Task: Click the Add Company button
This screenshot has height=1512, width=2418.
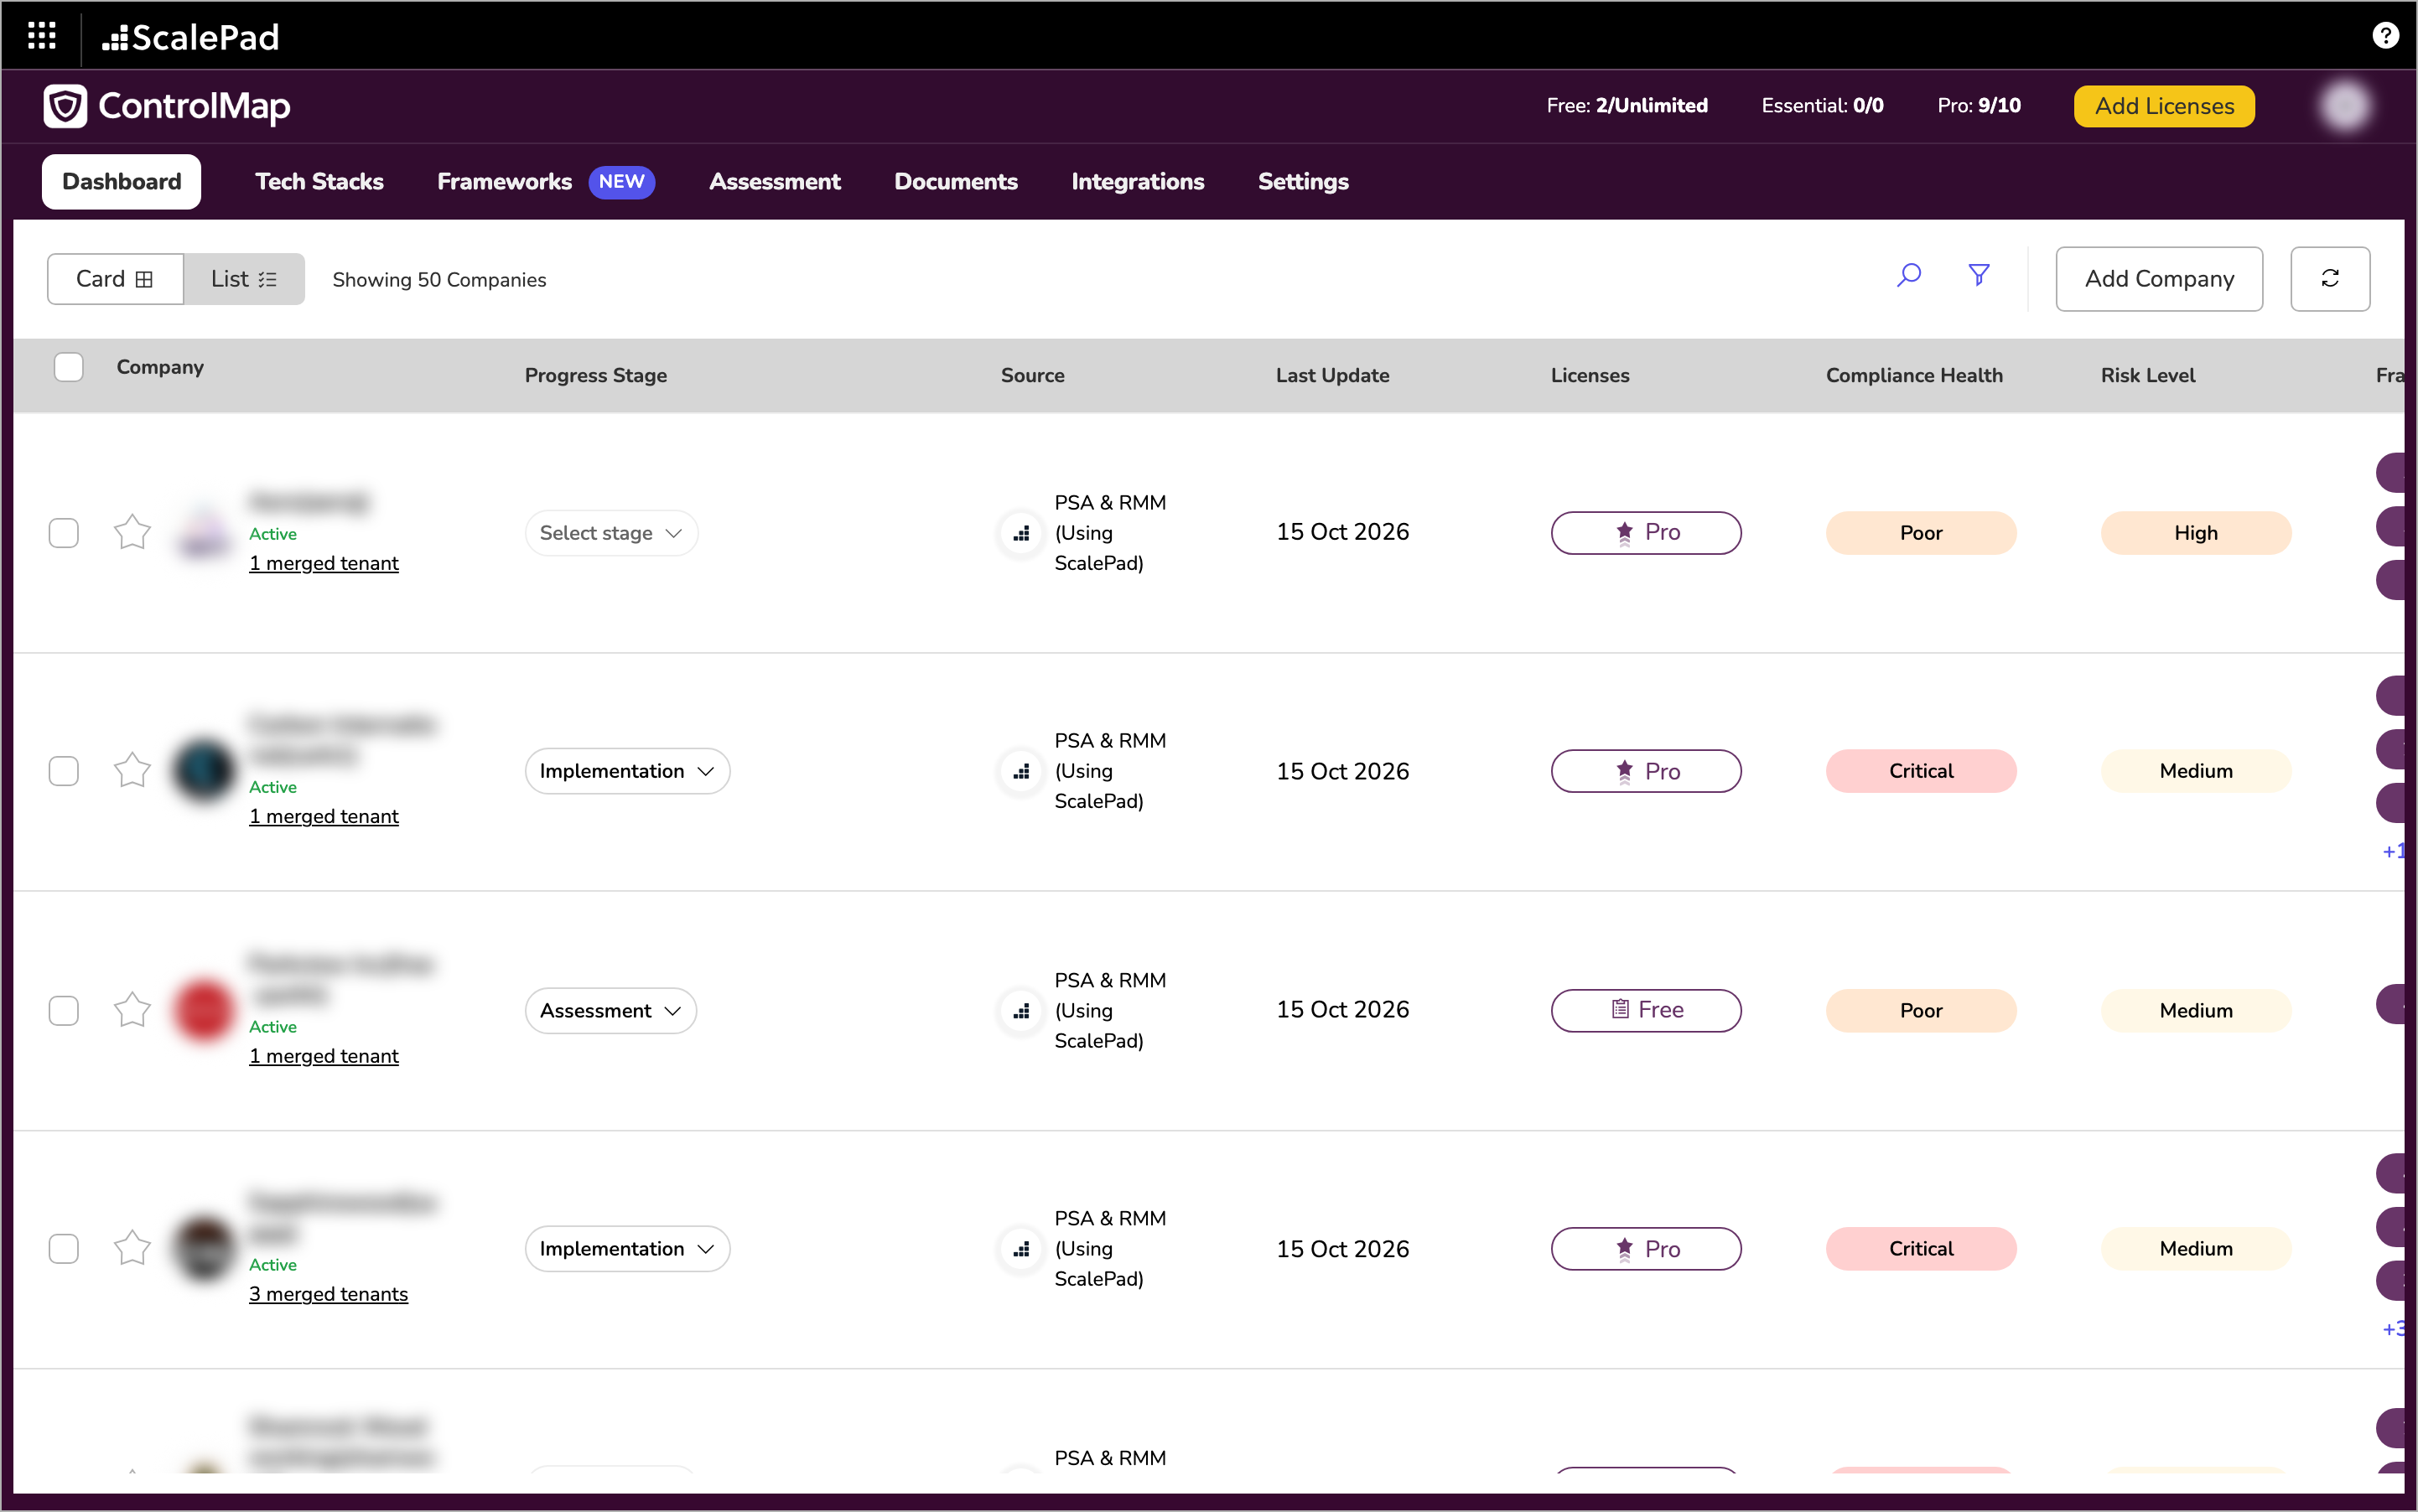Action: (x=2159, y=279)
